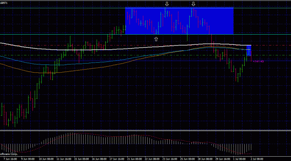
Task: Click the magenta "<141.43" price label
Action: (259, 61)
